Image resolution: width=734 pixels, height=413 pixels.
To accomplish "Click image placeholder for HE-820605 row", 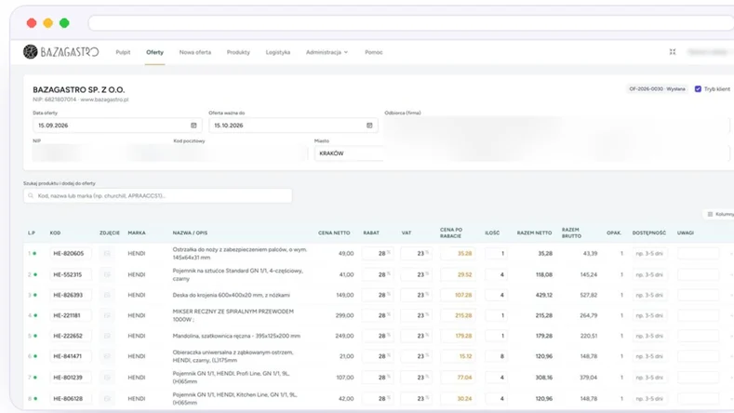I will pyautogui.click(x=107, y=253).
